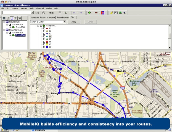Viewport: 172px width, 132px height.
Task: Uncheck the day 08 checkbox
Action: 44,47
